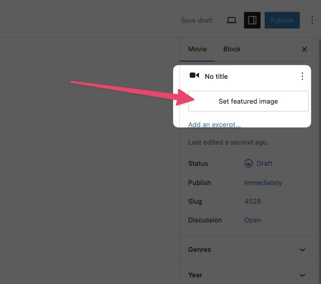
Task: Change publish date from Immediately
Action: click(x=263, y=182)
